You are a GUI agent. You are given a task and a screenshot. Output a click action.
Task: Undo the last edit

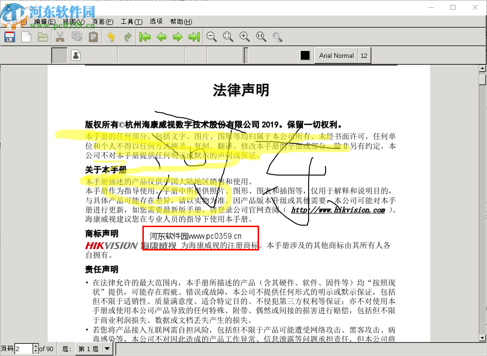coord(110,36)
